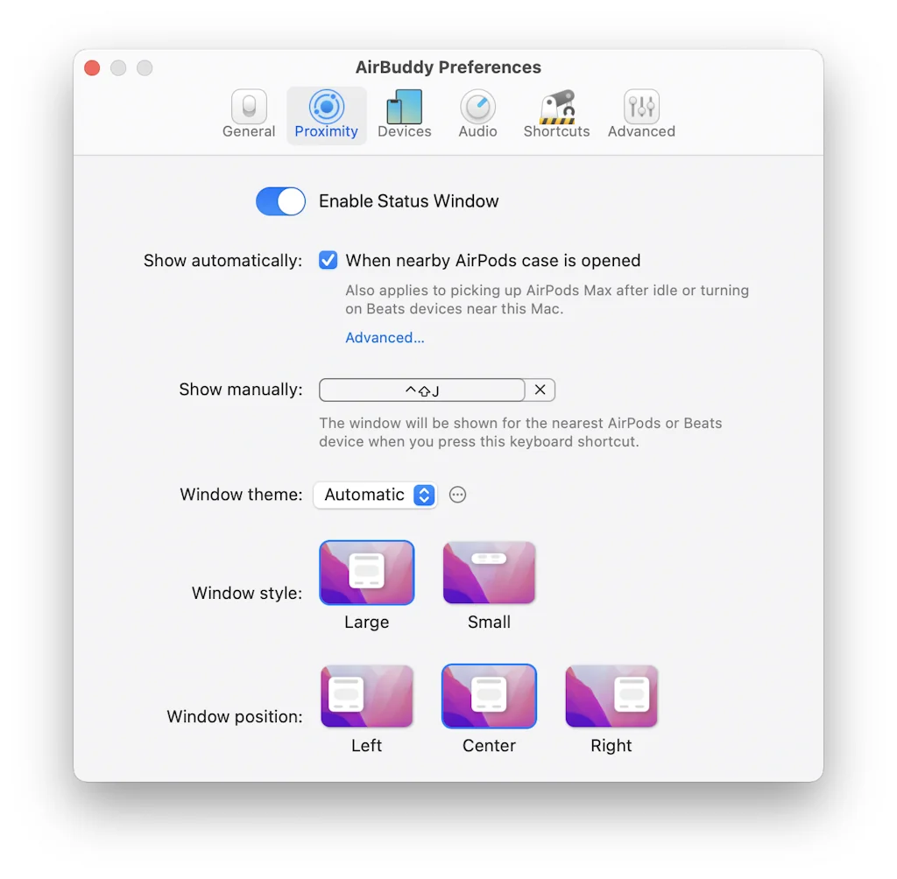Close the AirBuddy Preferences window
Screen dimensions: 897x879
[x=92, y=68]
